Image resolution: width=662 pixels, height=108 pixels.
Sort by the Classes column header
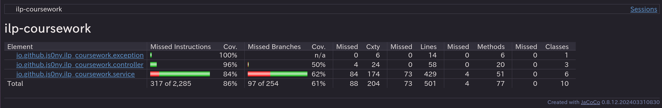click(557, 47)
